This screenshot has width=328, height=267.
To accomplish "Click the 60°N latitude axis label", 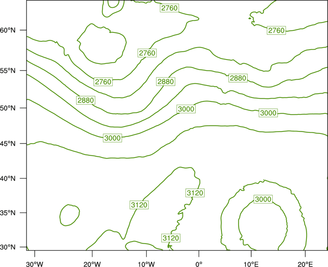I will (8, 30).
